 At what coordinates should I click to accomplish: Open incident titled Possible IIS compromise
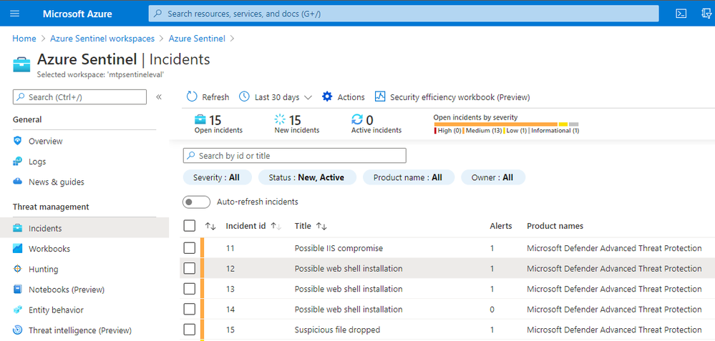pyautogui.click(x=339, y=249)
